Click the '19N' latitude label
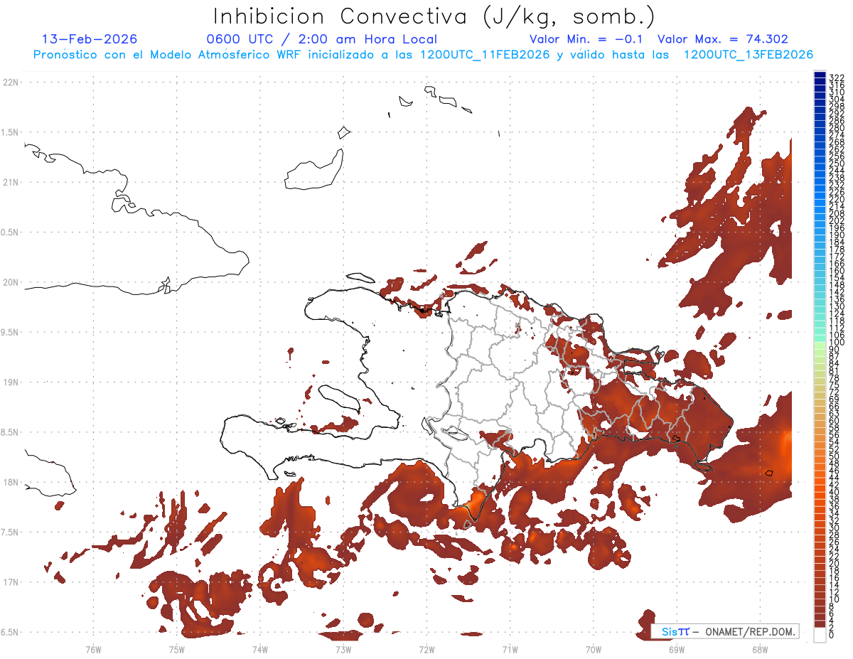Screen dimensions: 853x659 [10, 382]
